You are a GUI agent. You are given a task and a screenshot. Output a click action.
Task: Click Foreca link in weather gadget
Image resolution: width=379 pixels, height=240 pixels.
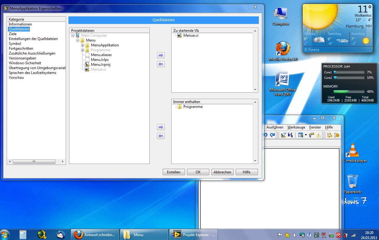click(x=312, y=49)
